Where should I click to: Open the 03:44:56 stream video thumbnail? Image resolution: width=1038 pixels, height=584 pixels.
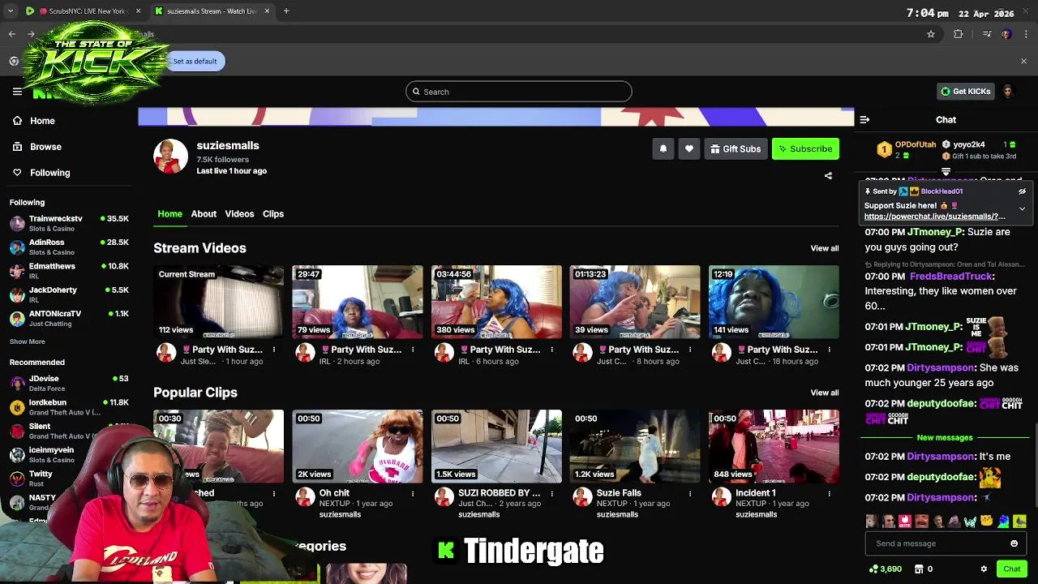click(496, 302)
